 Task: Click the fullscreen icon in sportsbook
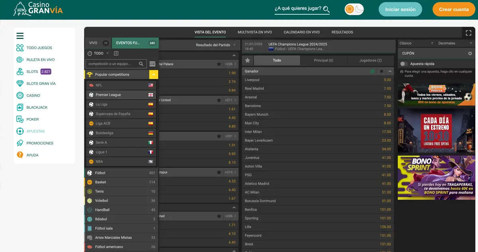click(468, 33)
